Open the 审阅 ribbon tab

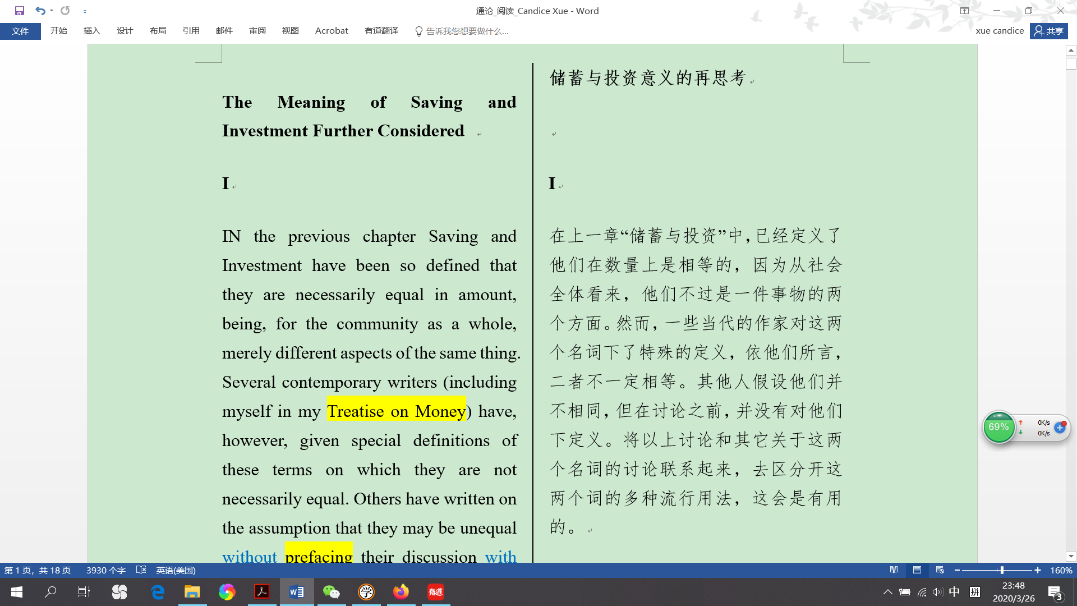pos(257,31)
